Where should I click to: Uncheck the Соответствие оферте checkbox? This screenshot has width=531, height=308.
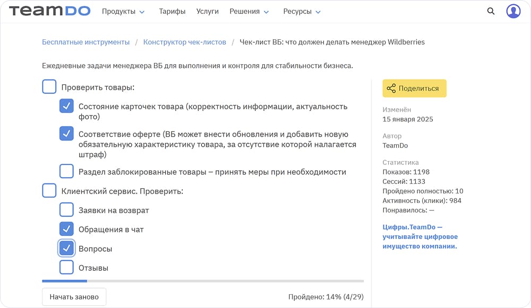click(x=66, y=134)
